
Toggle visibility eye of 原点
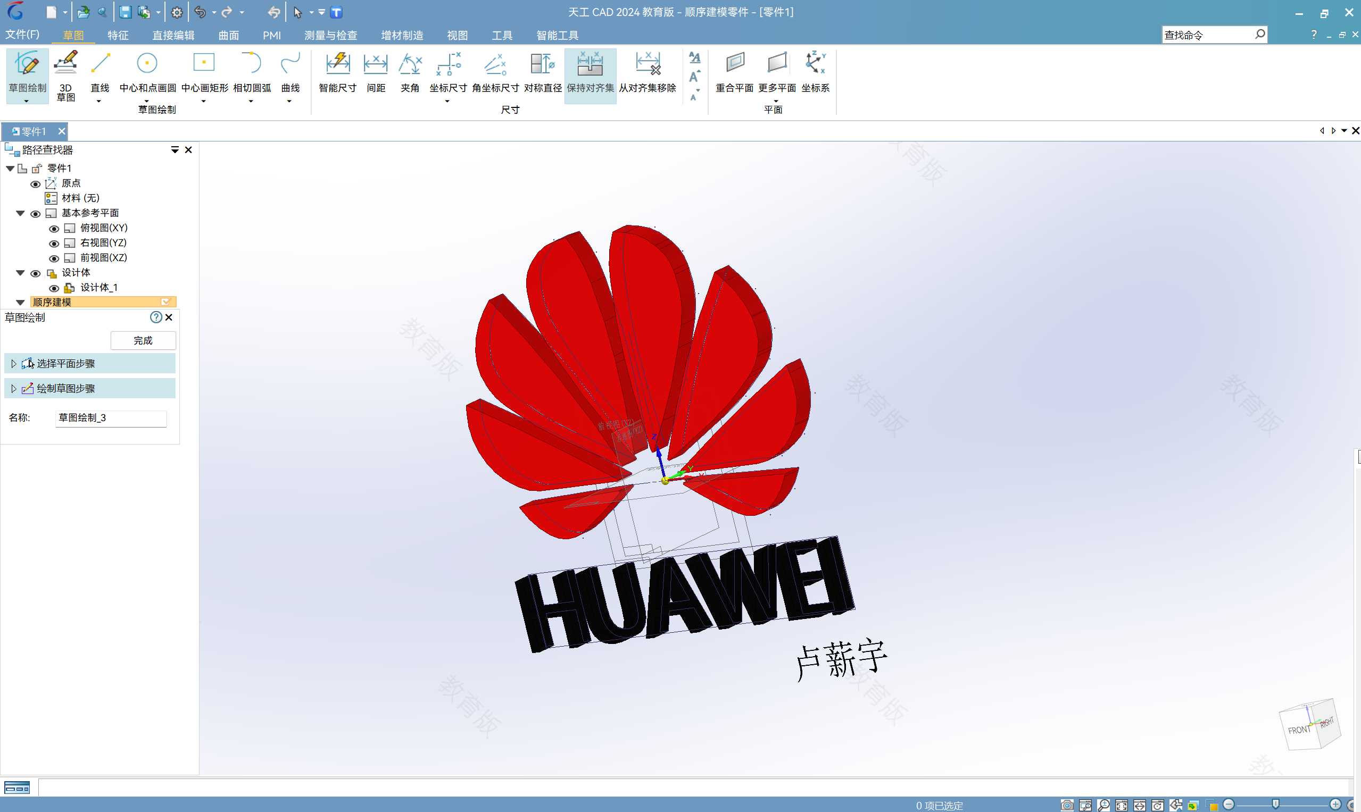click(35, 184)
